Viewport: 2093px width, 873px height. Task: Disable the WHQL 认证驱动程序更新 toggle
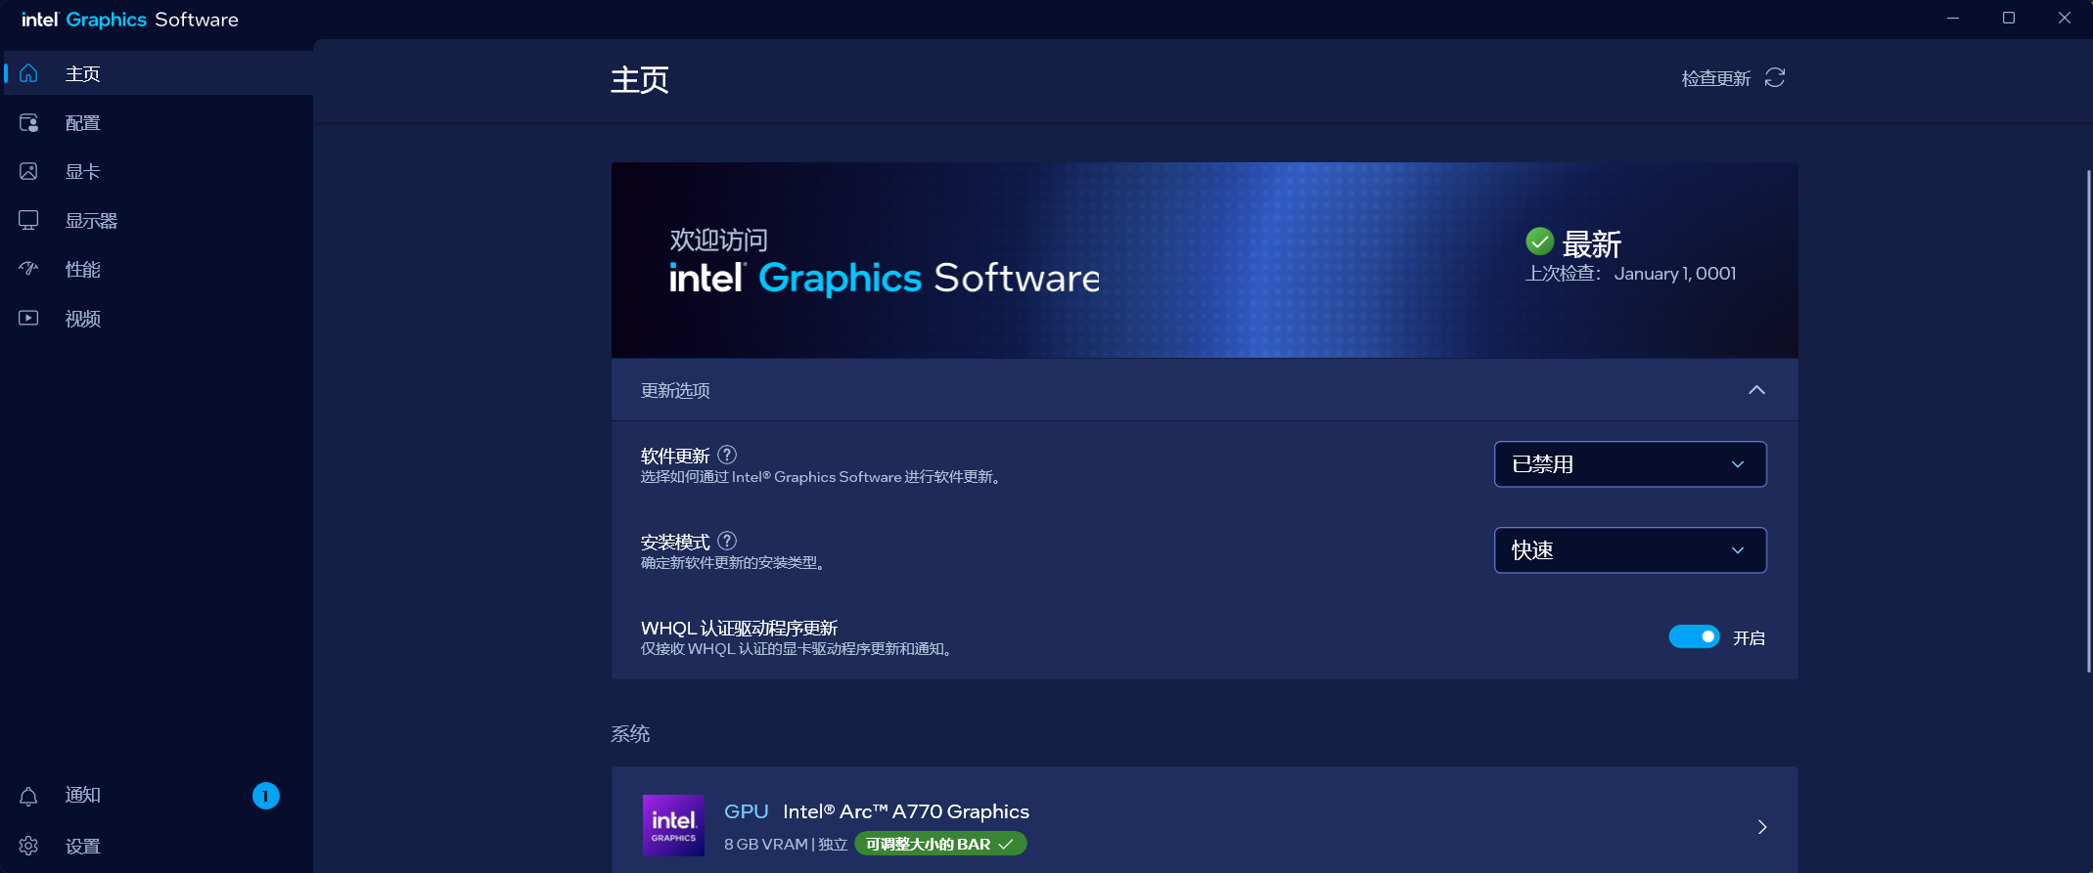pos(1694,637)
